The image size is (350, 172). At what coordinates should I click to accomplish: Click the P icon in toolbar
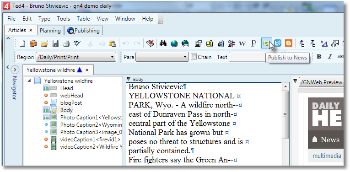click(x=253, y=43)
